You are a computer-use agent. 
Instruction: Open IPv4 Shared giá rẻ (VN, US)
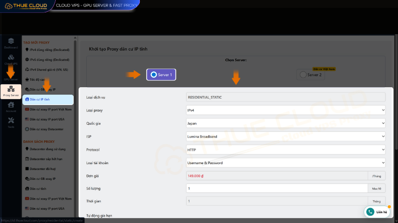[x=47, y=69]
